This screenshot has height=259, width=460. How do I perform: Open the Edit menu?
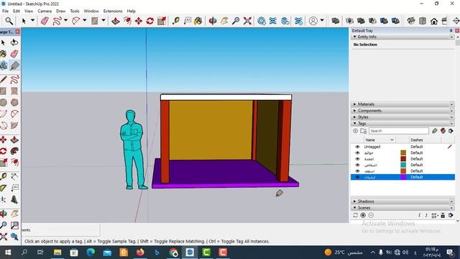point(17,11)
